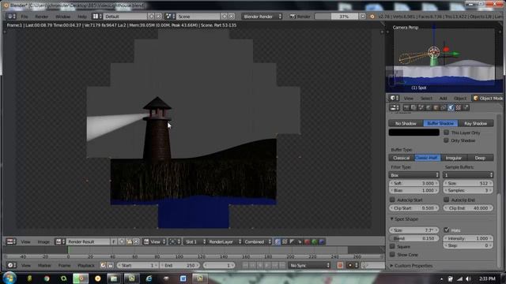Open the Help menu

[82, 16]
